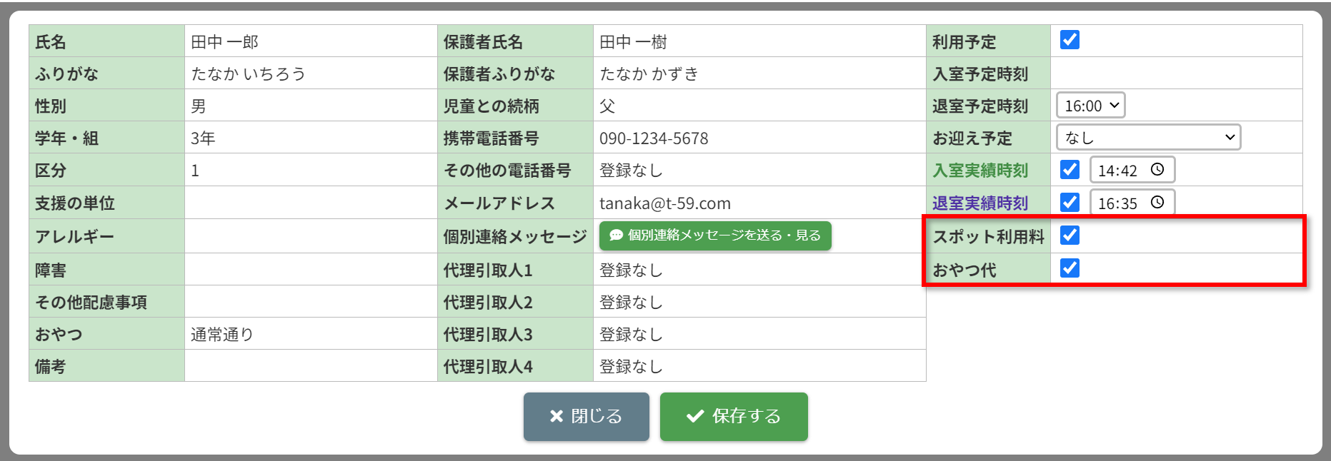The image size is (1331, 461).
Task: Open 個別連絡メッセージを送る・見る
Action: point(715,235)
